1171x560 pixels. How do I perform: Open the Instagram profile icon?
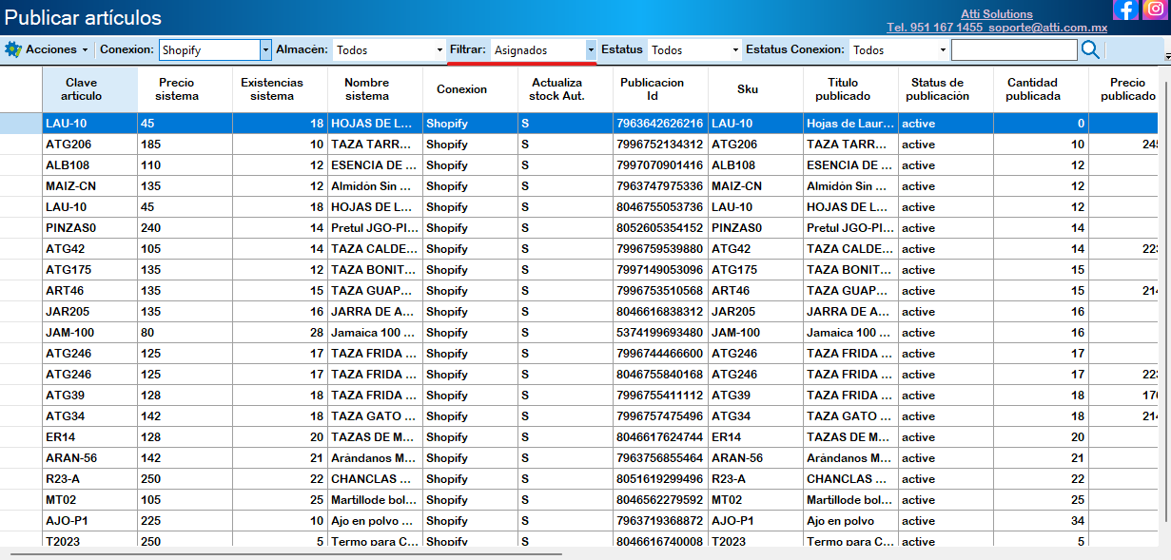(1154, 10)
